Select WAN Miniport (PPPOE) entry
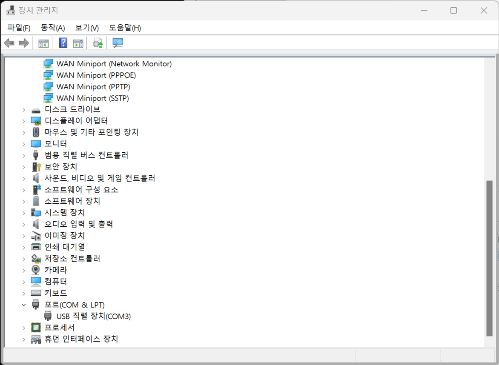The height and width of the screenshot is (365, 499). click(96, 75)
